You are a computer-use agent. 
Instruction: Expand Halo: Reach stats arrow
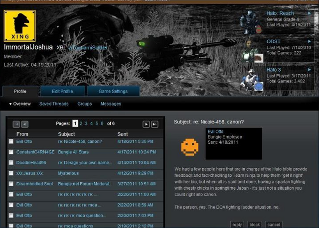(x=309, y=13)
